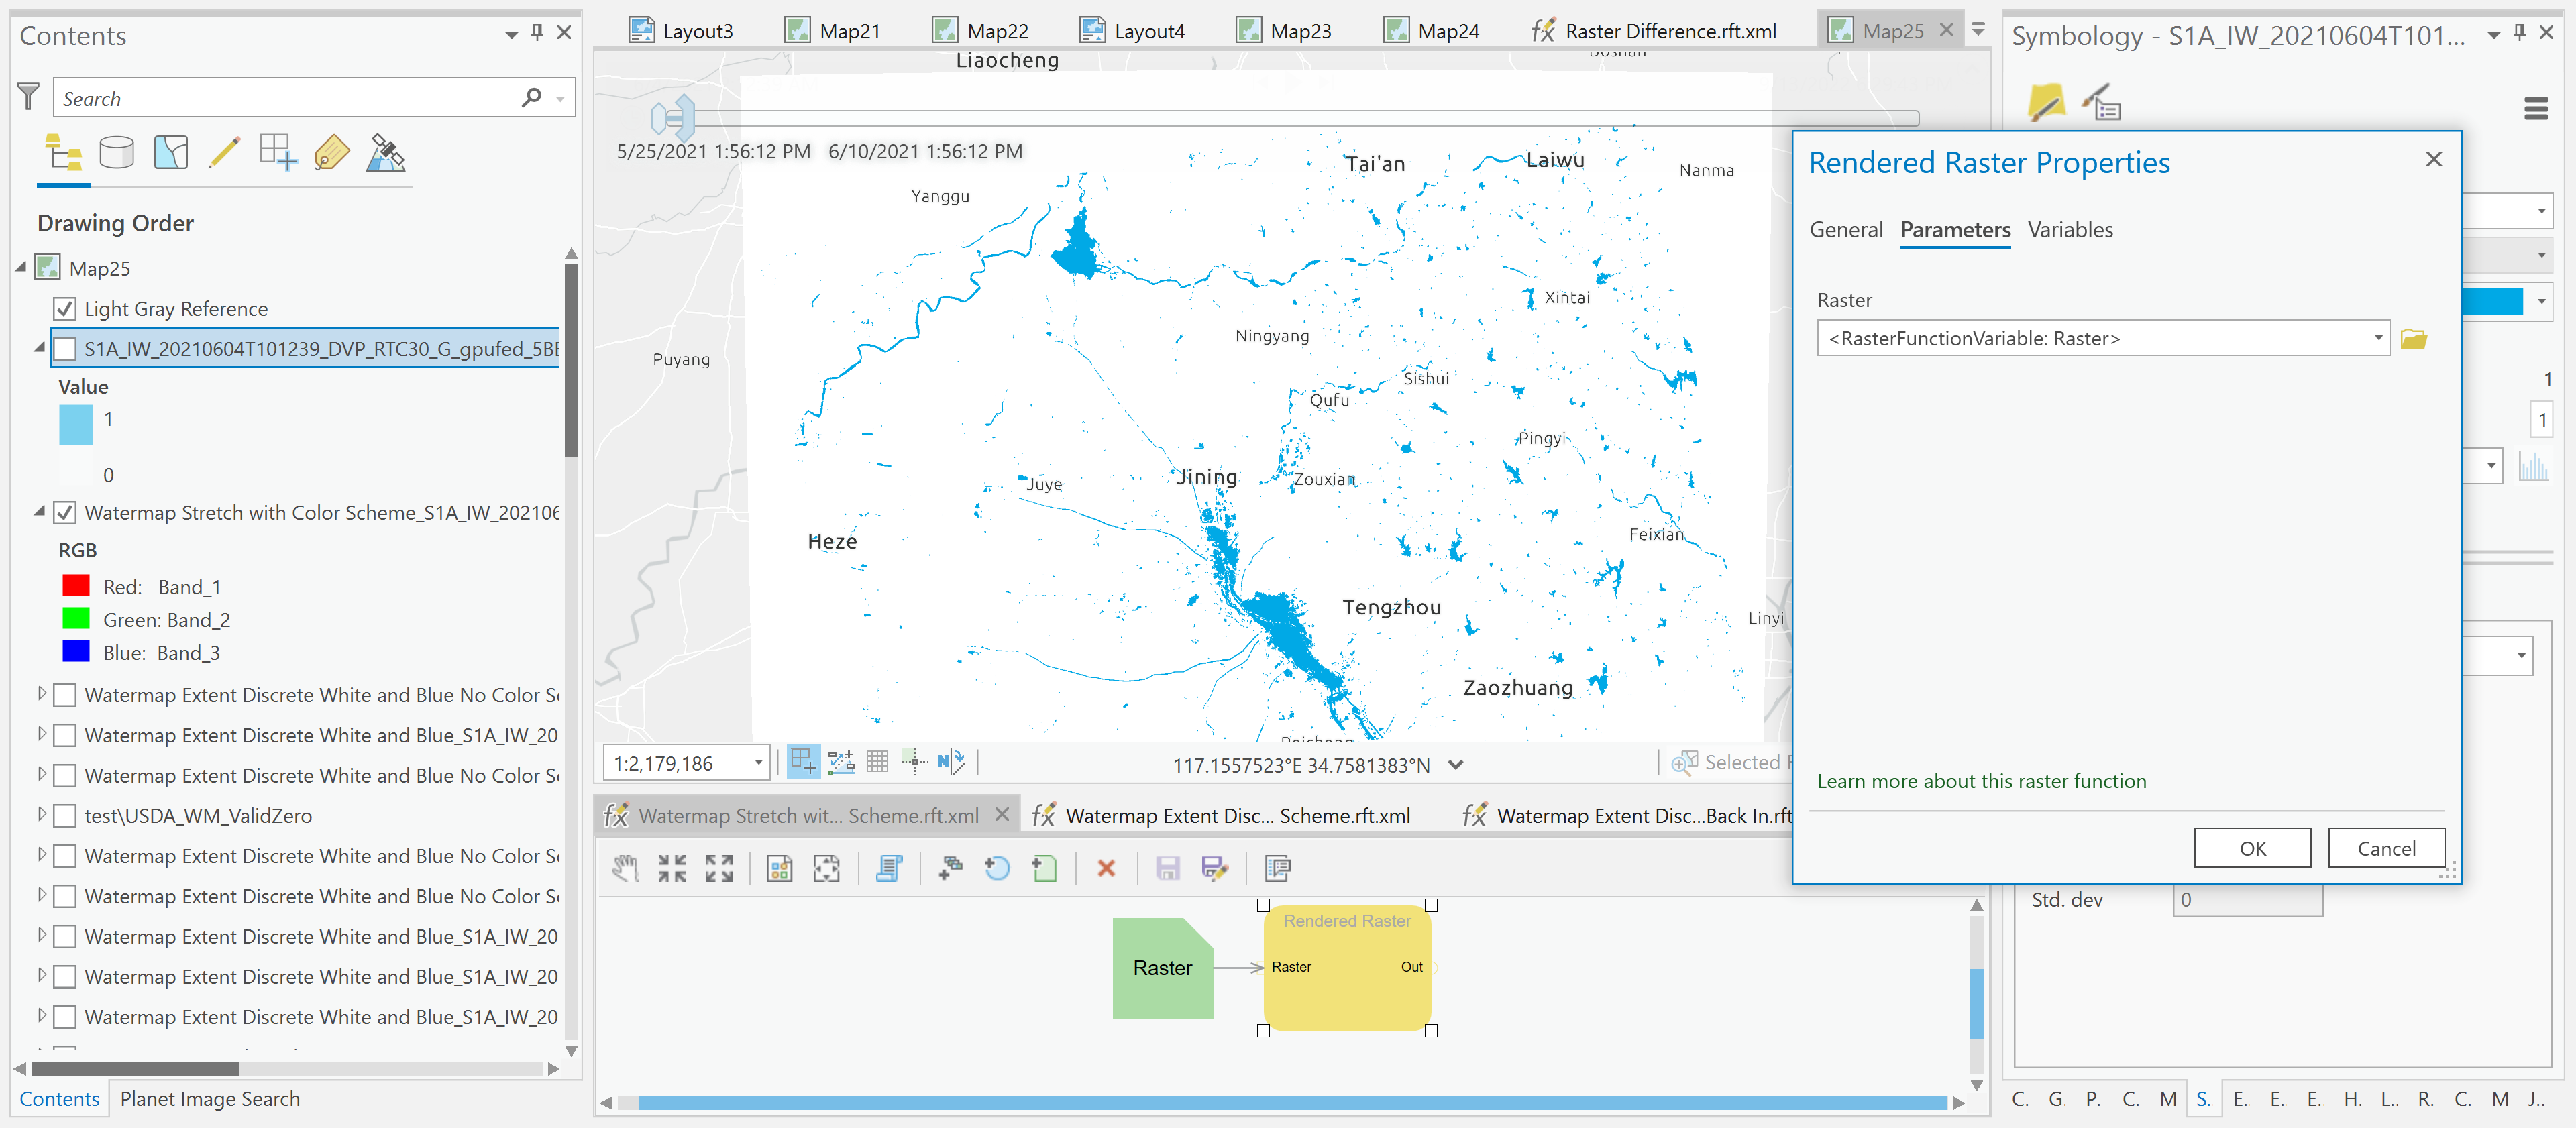Click the filter funnel icon in Contents
Screen dimensions: 2576x1128
click(x=28, y=97)
